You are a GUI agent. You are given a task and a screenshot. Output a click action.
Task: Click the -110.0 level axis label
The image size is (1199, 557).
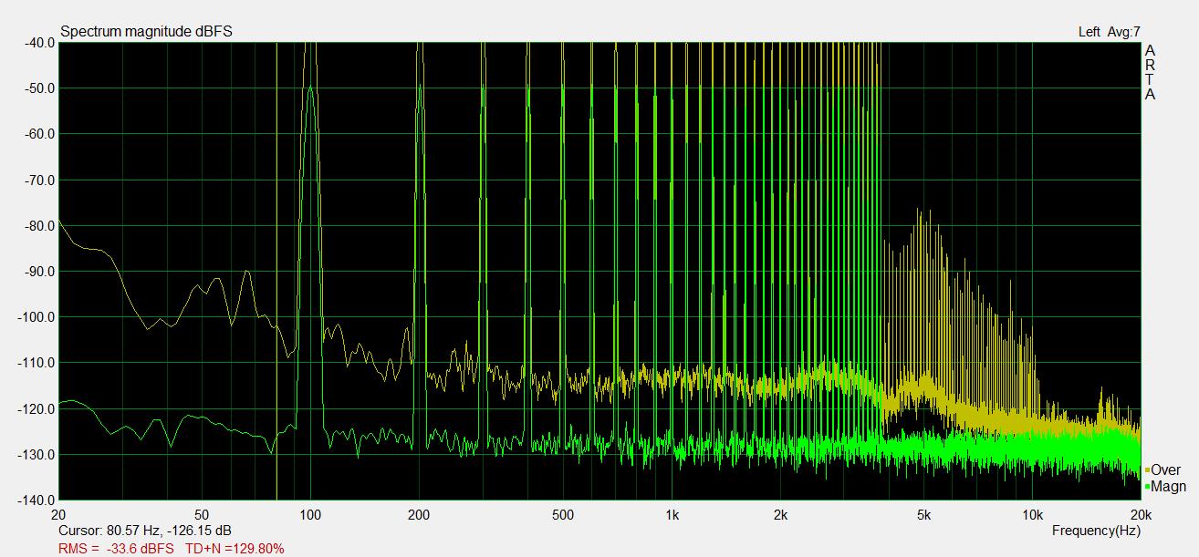pos(36,363)
